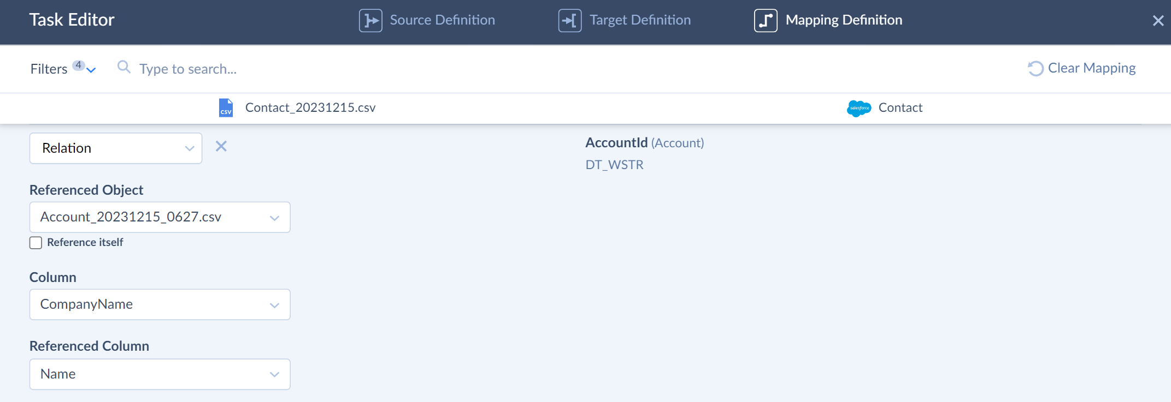Click the Salesforce cloud icon
Image resolution: width=1171 pixels, height=402 pixels.
[x=859, y=108]
